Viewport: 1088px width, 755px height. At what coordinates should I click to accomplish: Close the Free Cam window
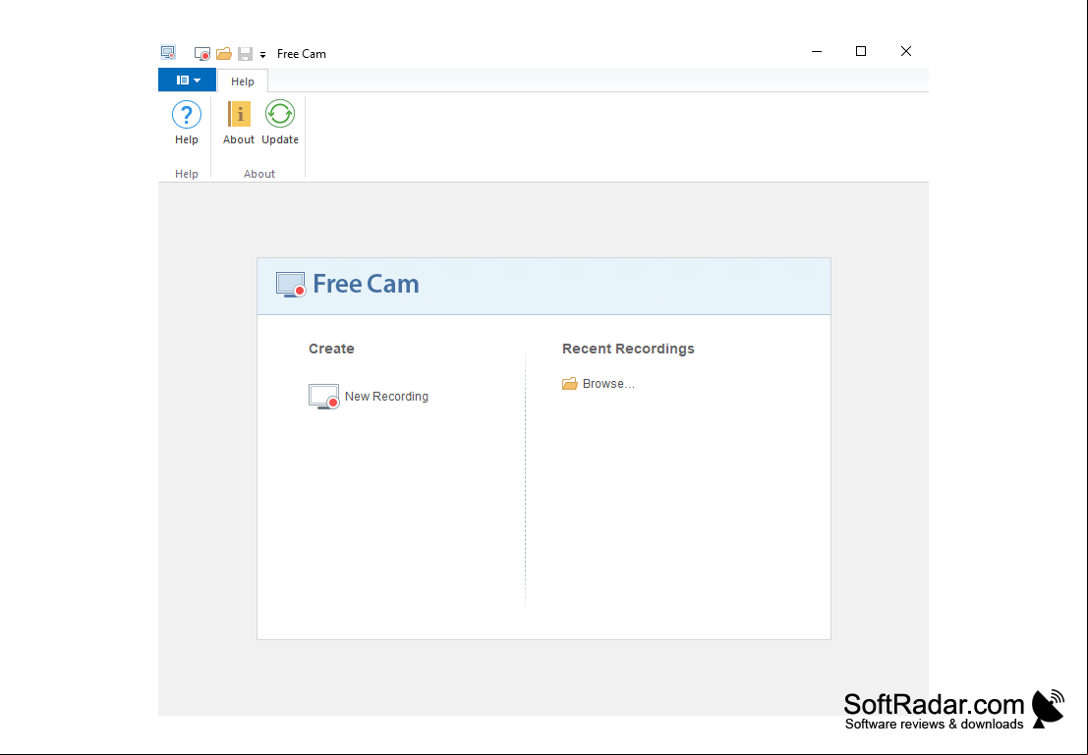[x=905, y=51]
